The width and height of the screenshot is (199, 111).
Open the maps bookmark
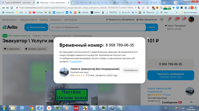click(164, 12)
